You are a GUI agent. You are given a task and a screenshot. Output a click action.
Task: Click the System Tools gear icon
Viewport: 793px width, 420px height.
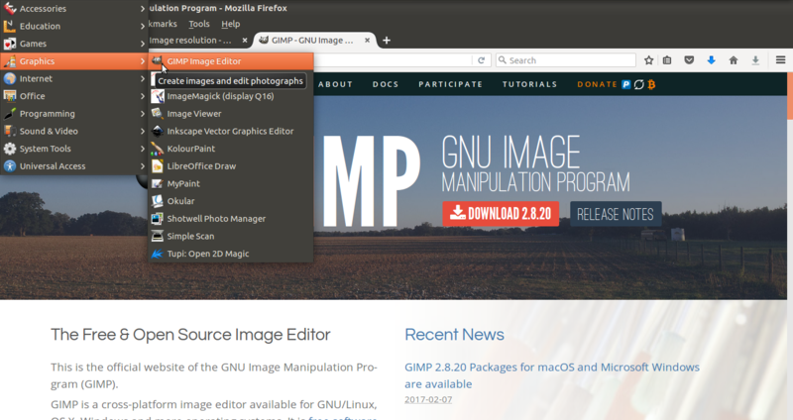point(10,149)
